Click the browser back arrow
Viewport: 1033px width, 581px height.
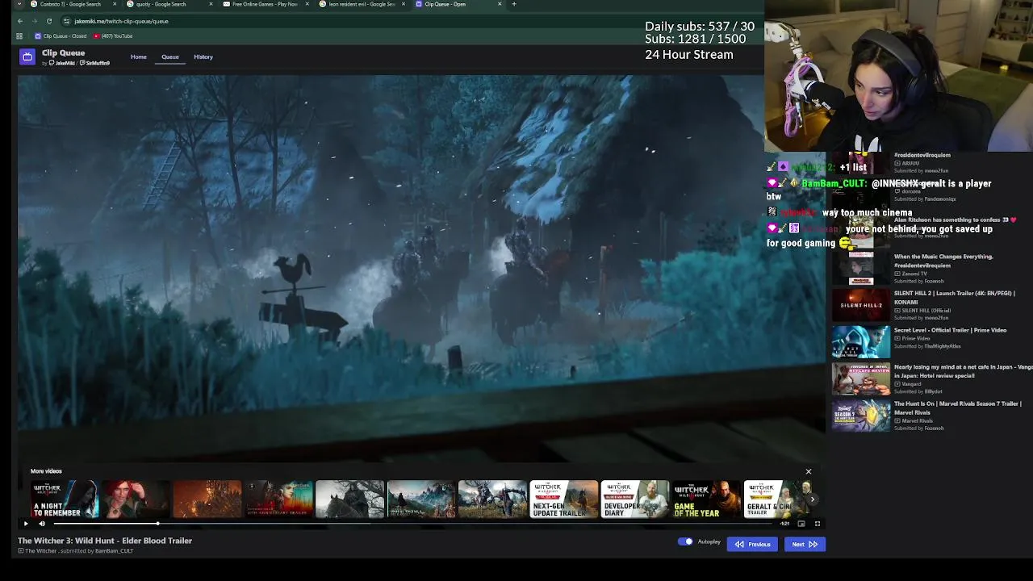[x=20, y=21]
